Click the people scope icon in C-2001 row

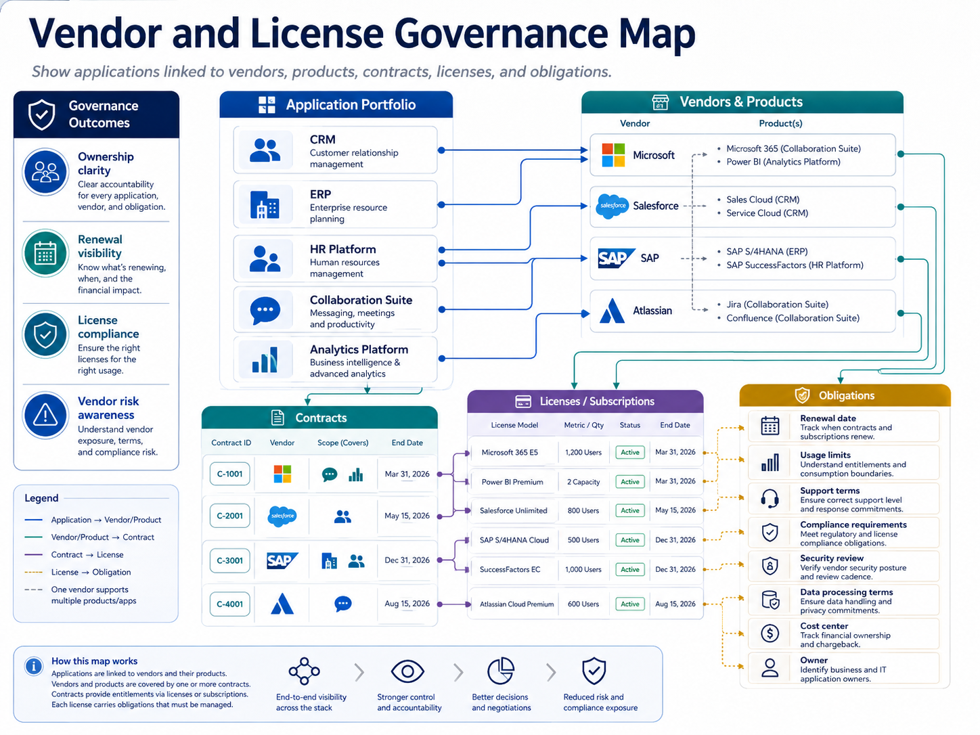(x=343, y=516)
